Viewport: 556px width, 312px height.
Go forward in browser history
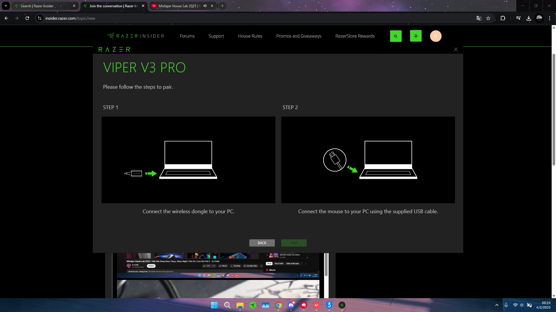(x=17, y=18)
